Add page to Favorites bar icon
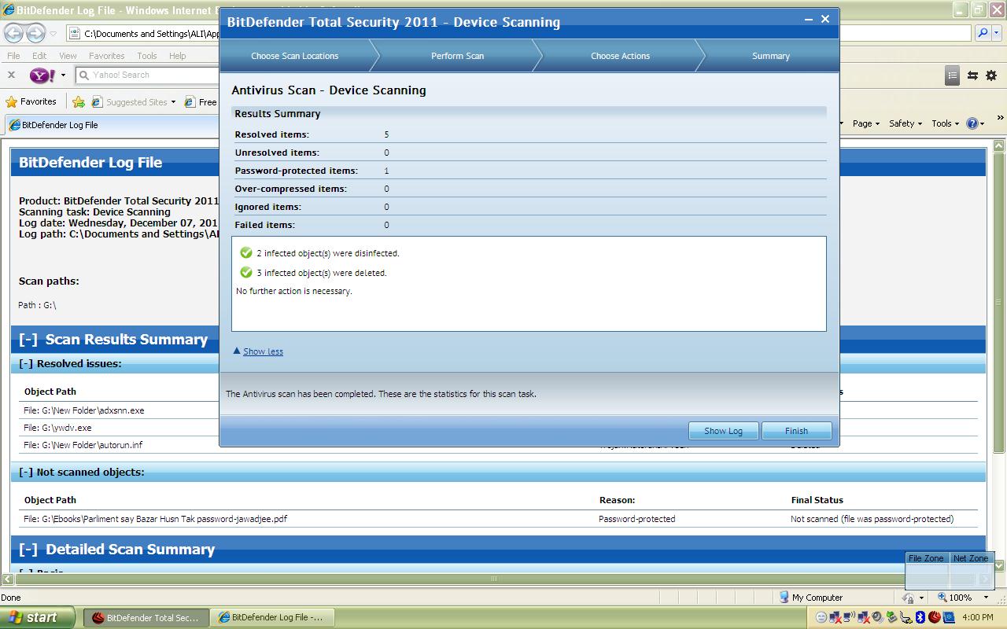Viewport: 1007px width, 629px height. (79, 101)
